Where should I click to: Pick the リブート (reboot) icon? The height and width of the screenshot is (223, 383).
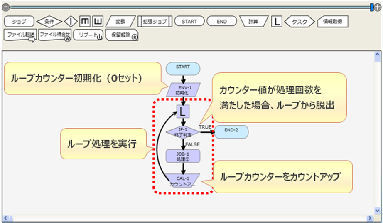point(88,35)
